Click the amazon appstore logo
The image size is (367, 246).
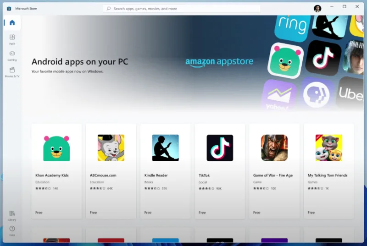[219, 62]
